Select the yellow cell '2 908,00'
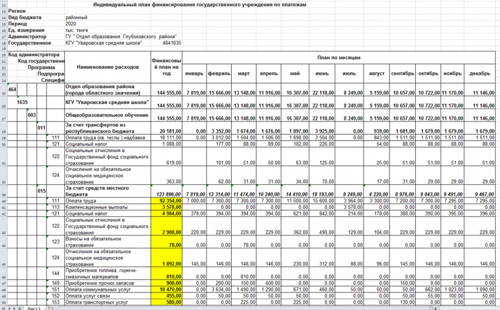 pos(166,226)
